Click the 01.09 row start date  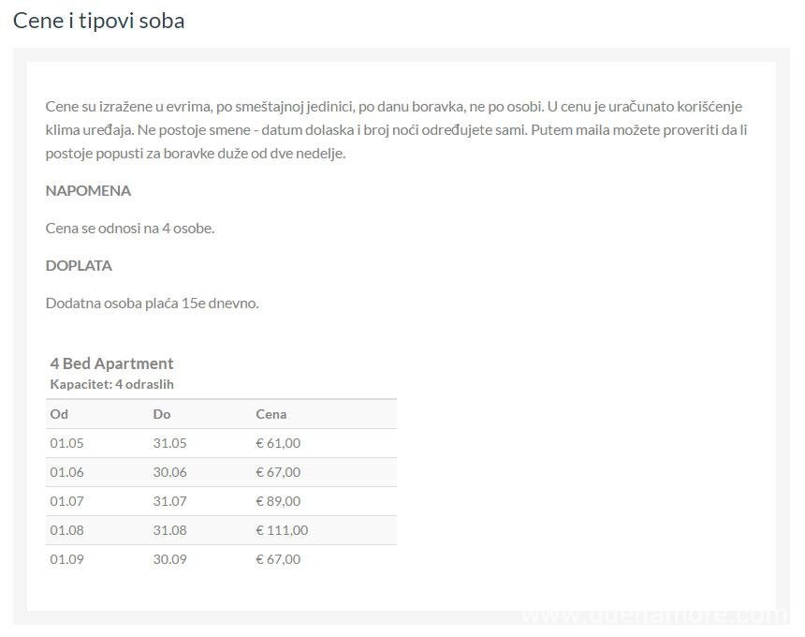[x=66, y=559]
